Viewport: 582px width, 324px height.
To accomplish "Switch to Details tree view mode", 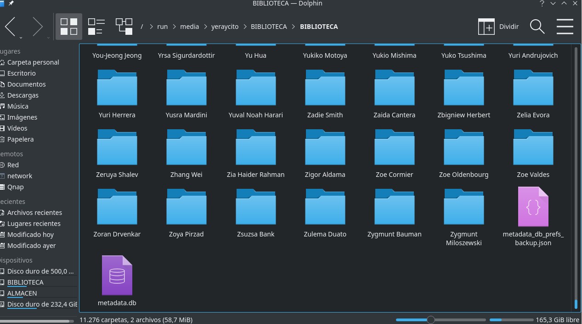I will 124,27.
